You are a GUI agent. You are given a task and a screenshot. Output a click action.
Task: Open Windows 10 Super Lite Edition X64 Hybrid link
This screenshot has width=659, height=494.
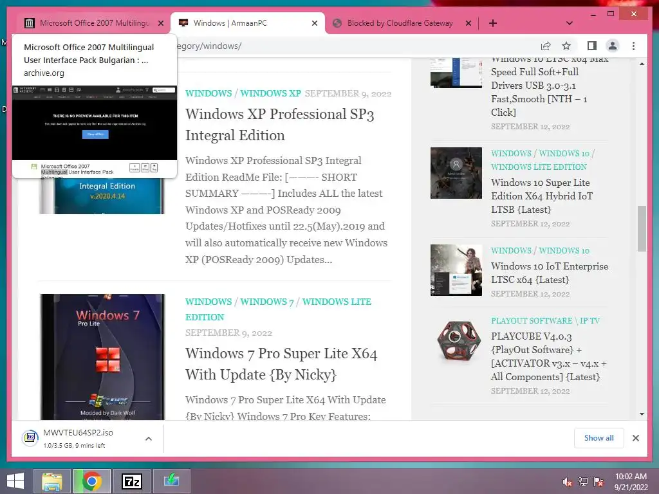pos(542,196)
